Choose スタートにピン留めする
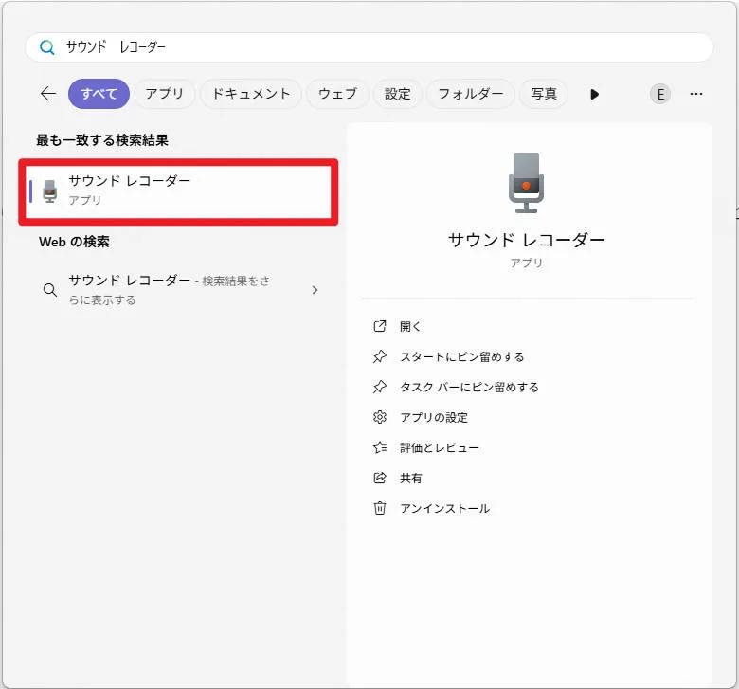The height and width of the screenshot is (689, 739). pyautogui.click(x=462, y=357)
